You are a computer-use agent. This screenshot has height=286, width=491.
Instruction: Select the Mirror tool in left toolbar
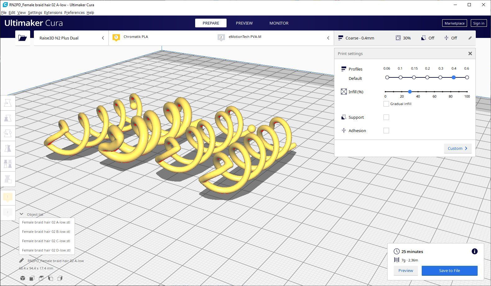[8, 149]
